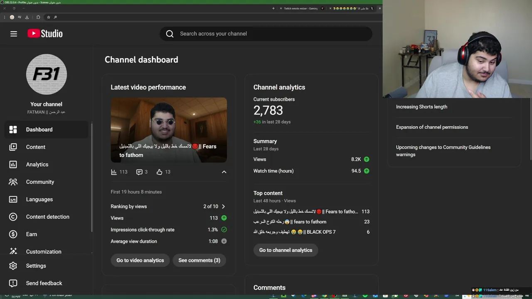Click the click-through rate check icon
The height and width of the screenshot is (299, 532).
click(x=224, y=230)
